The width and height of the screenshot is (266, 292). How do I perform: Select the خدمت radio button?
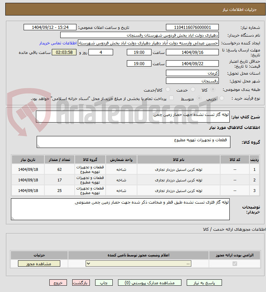pos(193,89)
